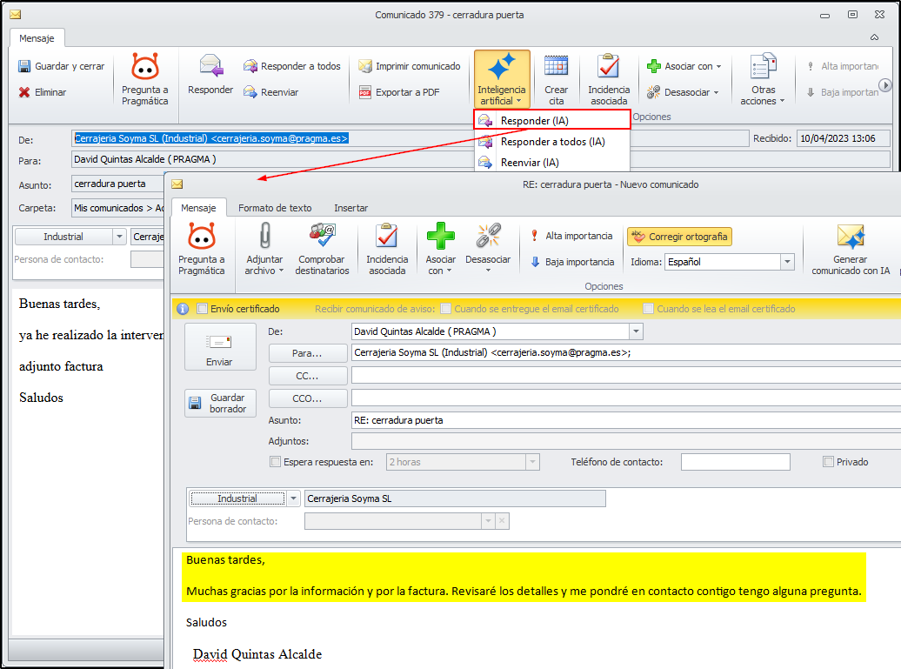
Task: Check the Espera respuesta en checkbox
Action: pyautogui.click(x=276, y=462)
